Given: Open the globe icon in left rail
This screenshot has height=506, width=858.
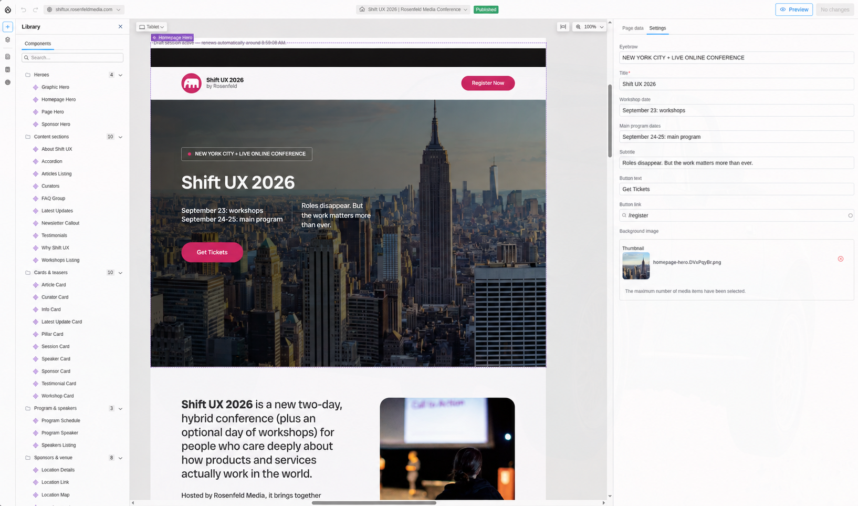Looking at the screenshot, I should click(x=8, y=82).
